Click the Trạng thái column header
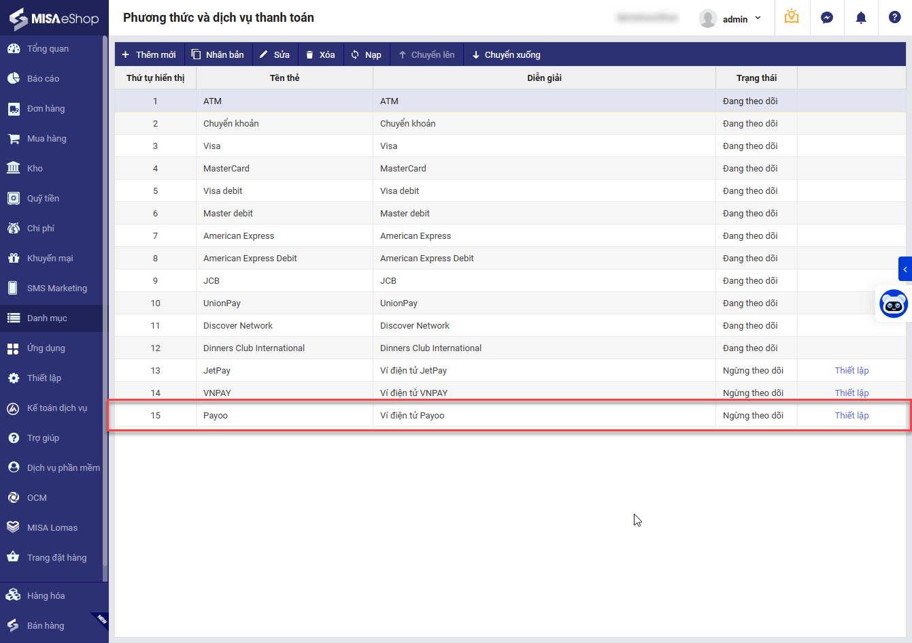This screenshot has height=643, width=912. pos(756,78)
